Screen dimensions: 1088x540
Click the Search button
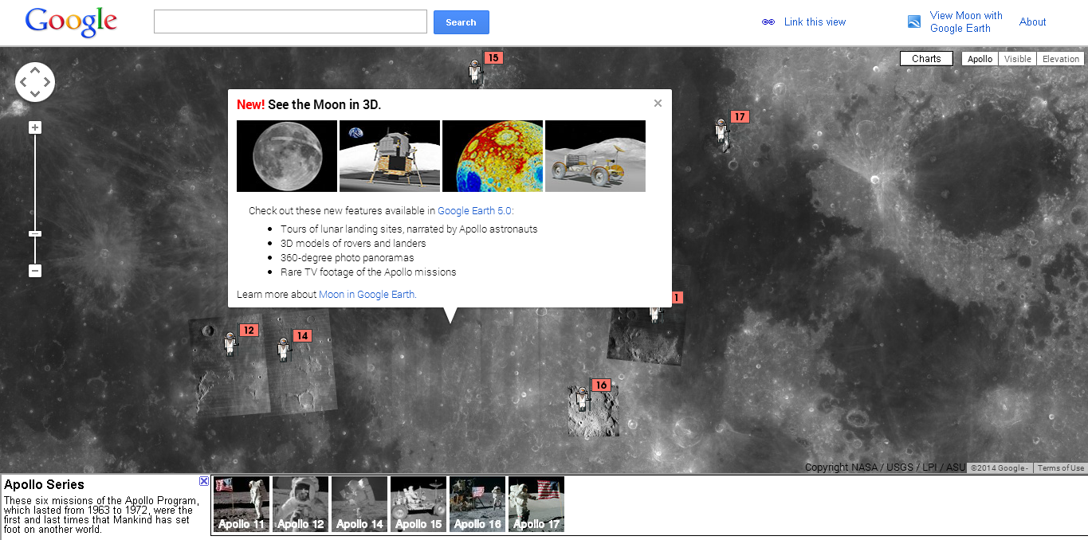[x=461, y=22]
